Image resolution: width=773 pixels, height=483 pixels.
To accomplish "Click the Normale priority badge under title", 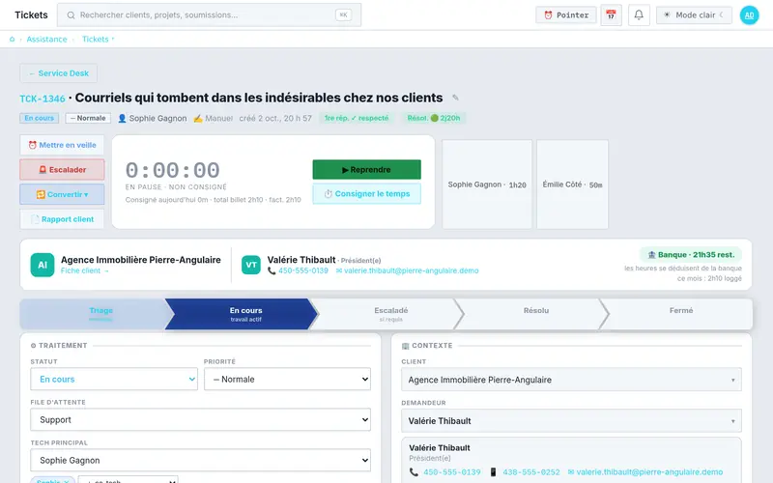I will [88, 118].
